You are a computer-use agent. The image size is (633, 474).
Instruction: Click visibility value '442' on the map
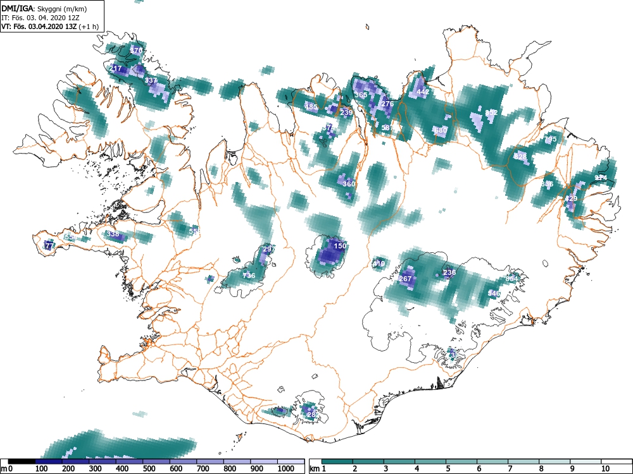[423, 92]
